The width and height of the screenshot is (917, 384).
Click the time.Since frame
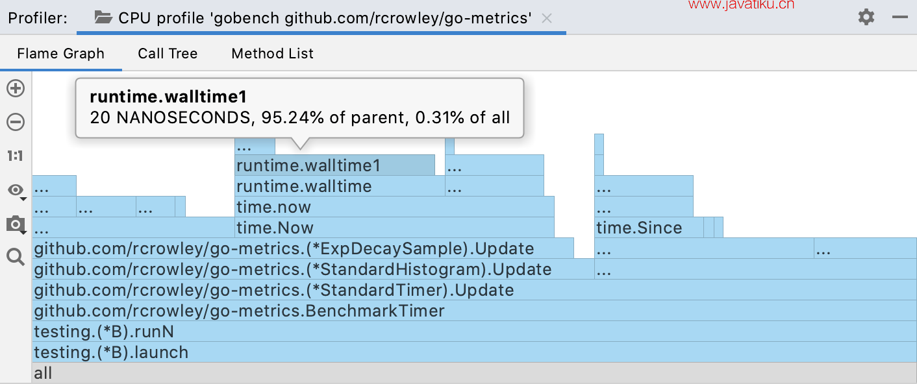649,228
